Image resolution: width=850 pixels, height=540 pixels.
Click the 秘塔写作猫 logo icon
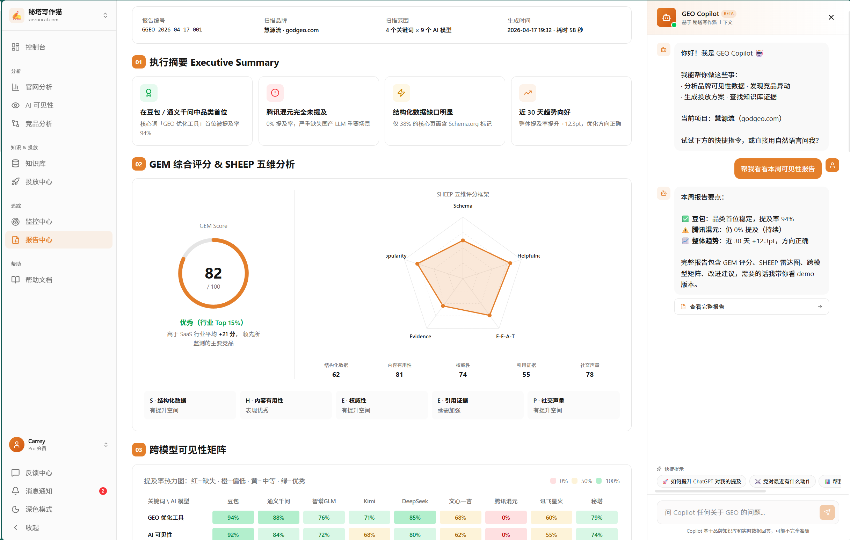(x=16, y=15)
